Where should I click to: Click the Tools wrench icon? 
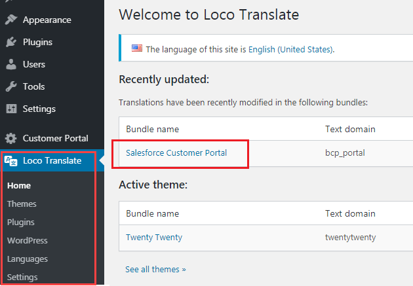tap(10, 86)
